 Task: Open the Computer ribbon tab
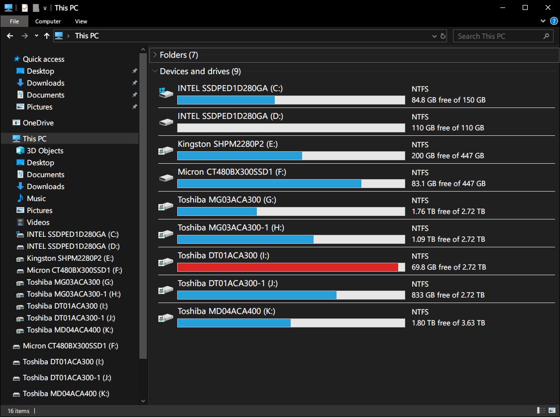pos(48,21)
